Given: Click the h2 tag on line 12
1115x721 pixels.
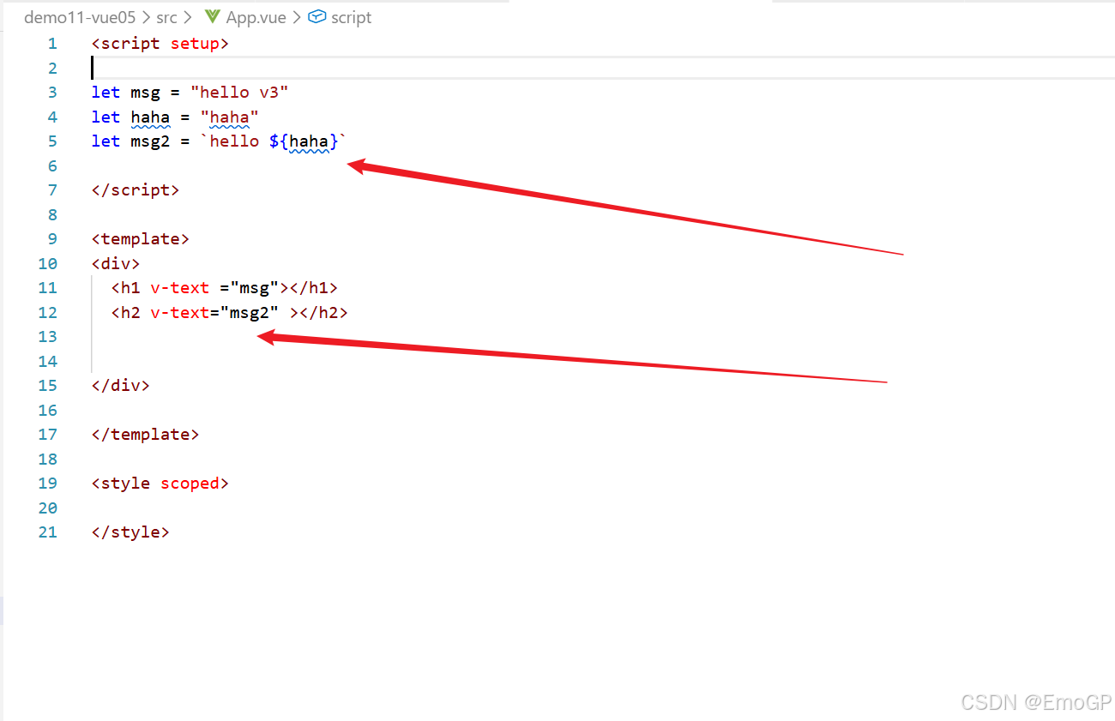Looking at the screenshot, I should [x=130, y=313].
